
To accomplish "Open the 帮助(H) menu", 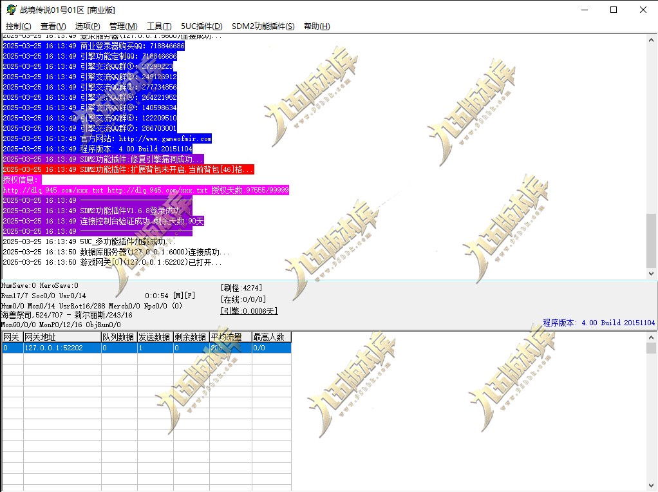I will (x=317, y=26).
